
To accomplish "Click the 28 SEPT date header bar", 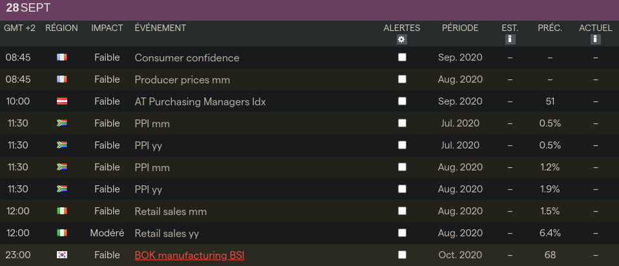I will coord(309,9).
